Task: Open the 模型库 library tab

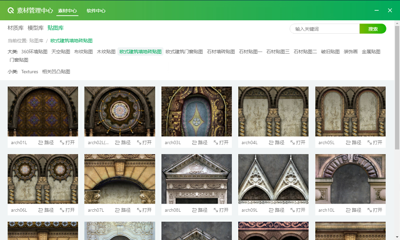Action: point(36,28)
